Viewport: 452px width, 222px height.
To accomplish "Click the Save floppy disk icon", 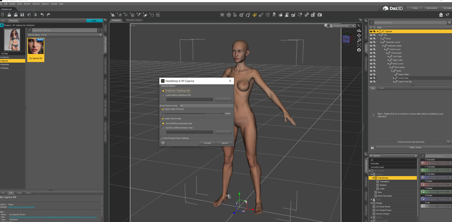I will (22, 15).
